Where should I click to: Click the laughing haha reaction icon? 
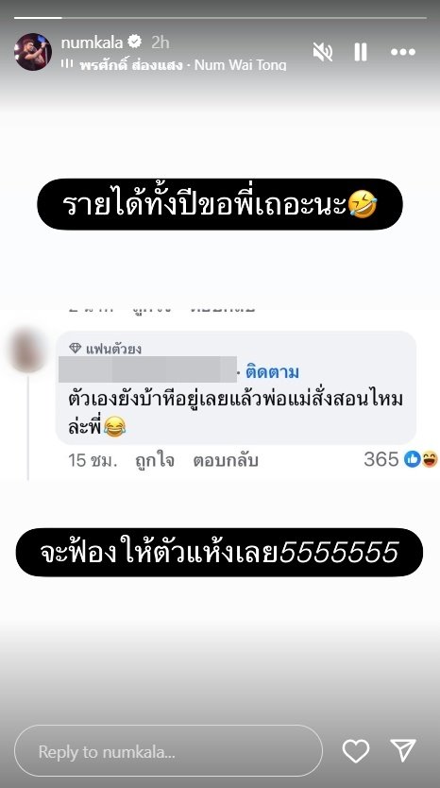pyautogui.click(x=430, y=459)
